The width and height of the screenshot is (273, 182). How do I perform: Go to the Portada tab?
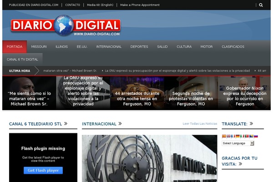coord(15,47)
